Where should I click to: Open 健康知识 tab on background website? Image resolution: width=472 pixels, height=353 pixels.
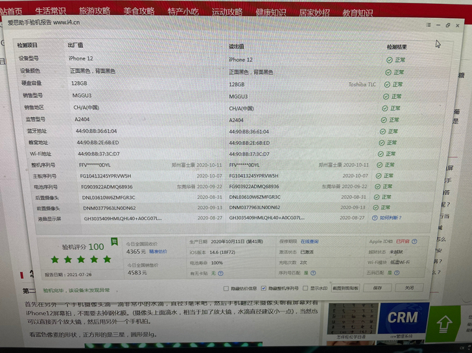[x=270, y=12]
